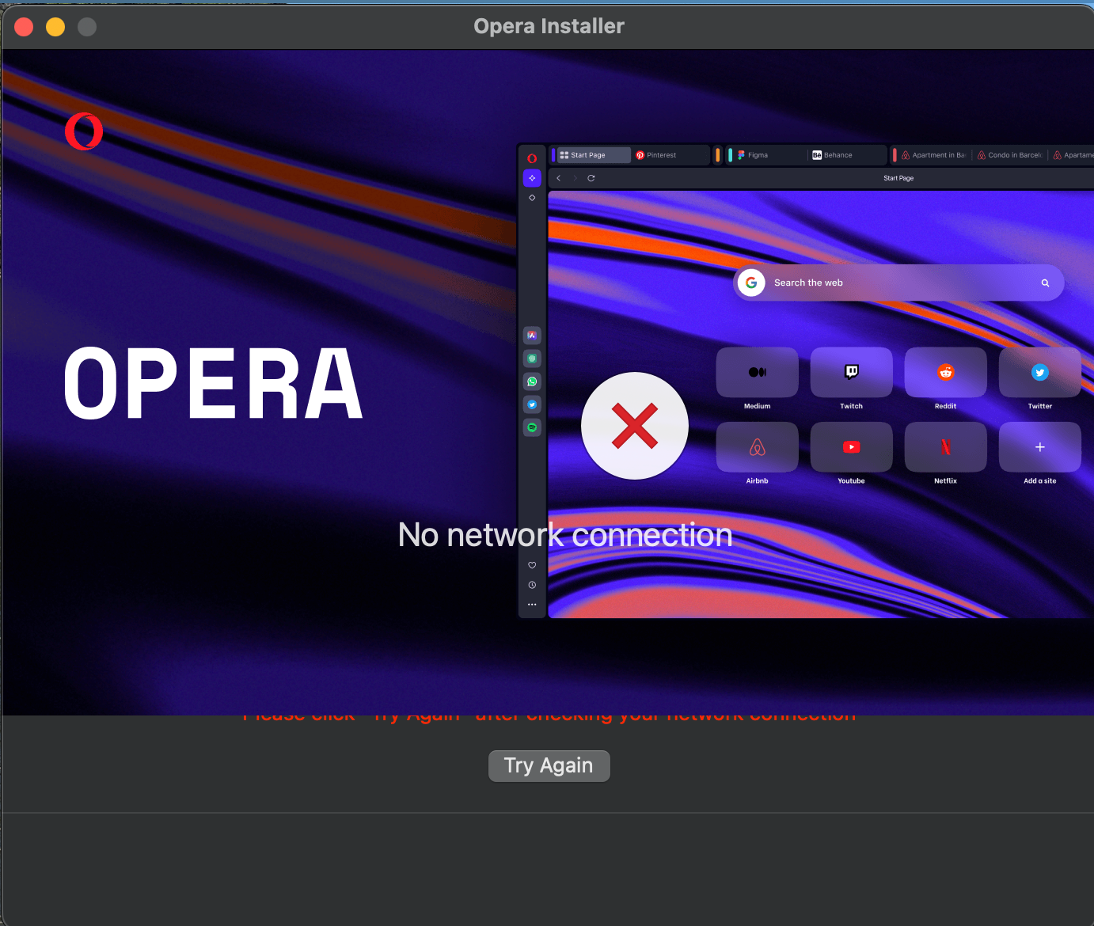This screenshot has width=1094, height=926.
Task: Click the colorful app icon above ChatGPT
Action: click(x=532, y=336)
